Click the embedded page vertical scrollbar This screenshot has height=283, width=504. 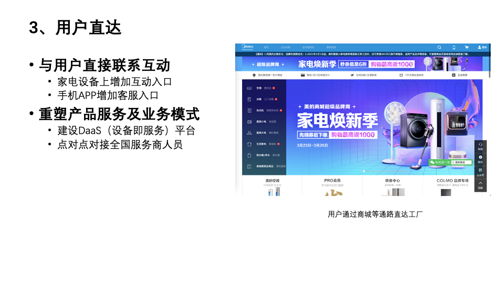coord(489,61)
